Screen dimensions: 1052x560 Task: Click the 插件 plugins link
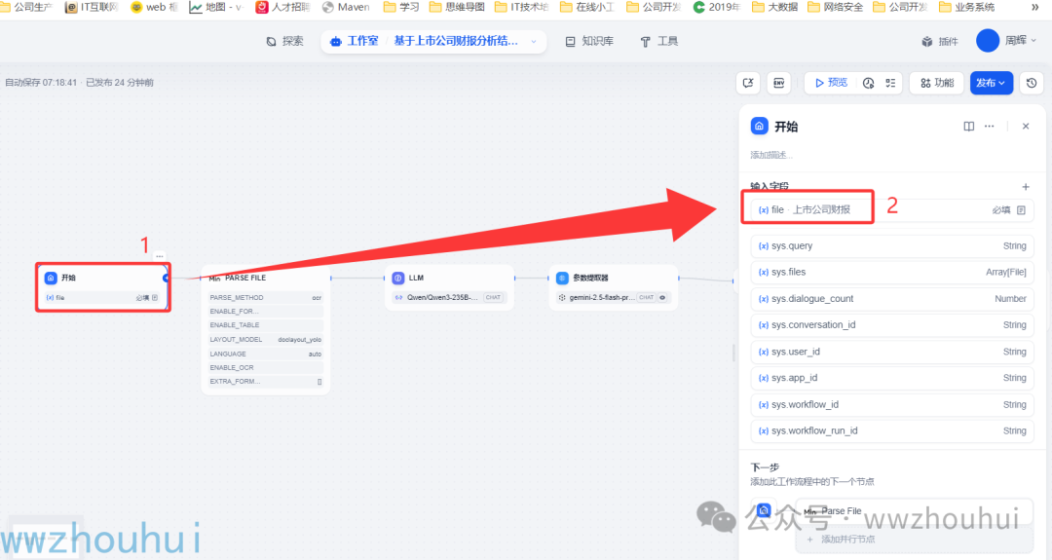[x=940, y=42]
